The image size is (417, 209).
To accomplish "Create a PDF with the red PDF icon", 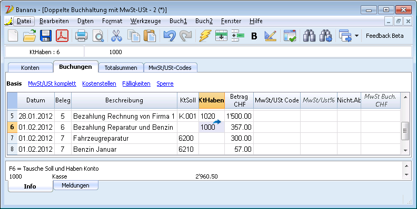I will tap(62, 36).
